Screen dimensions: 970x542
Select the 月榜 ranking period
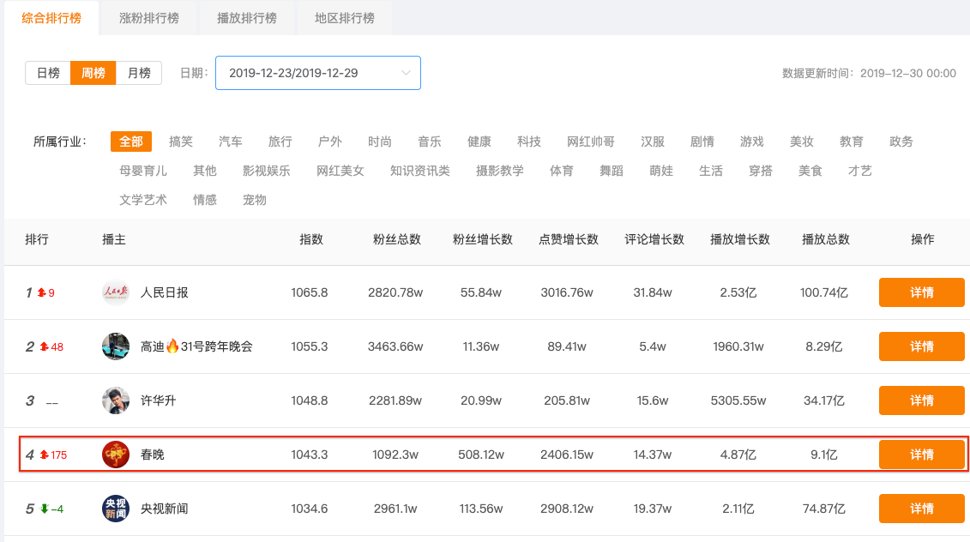click(139, 73)
